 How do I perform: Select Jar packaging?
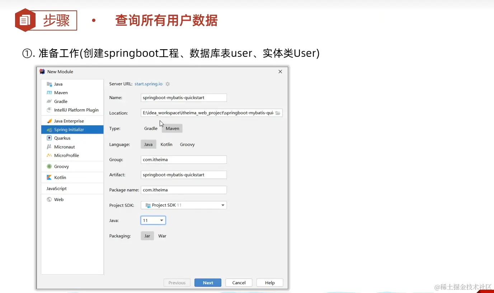click(147, 236)
